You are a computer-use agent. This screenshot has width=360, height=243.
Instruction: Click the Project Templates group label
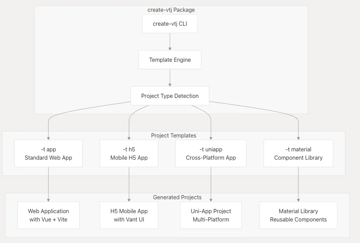[173, 135]
